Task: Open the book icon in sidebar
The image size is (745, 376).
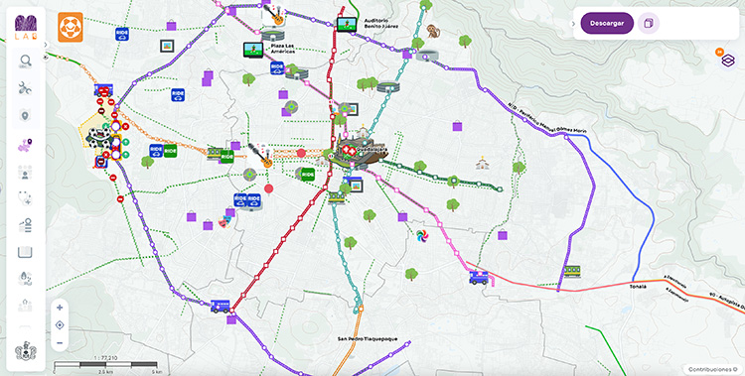Action: point(26,252)
